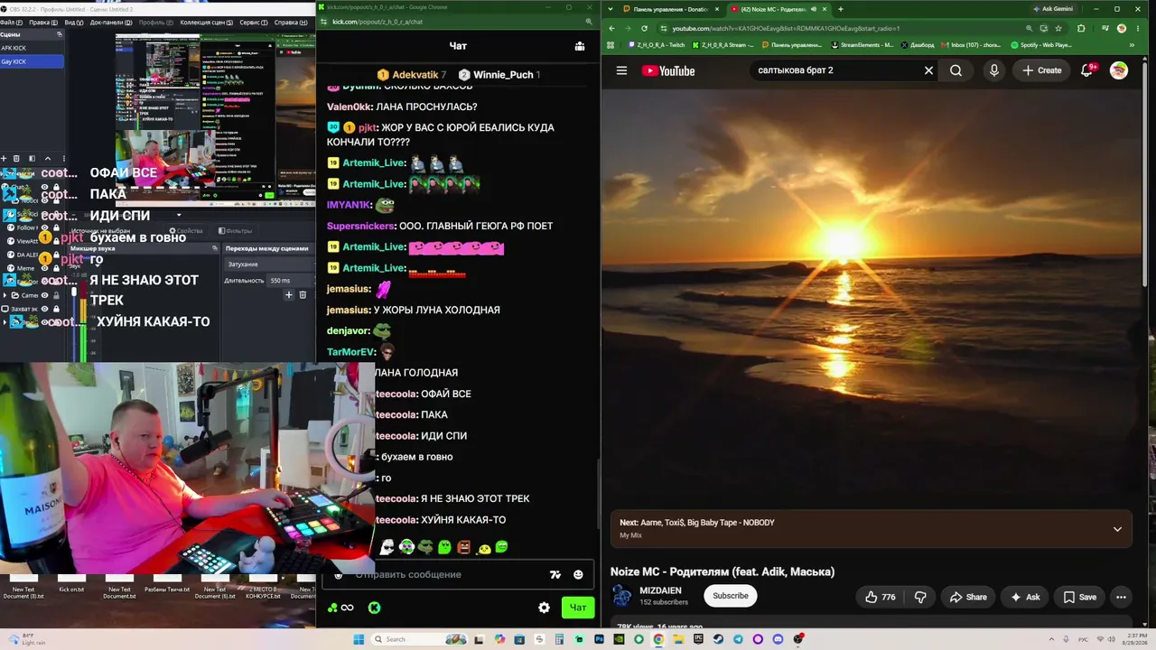Open Discord from the taskbar
Screen dimensions: 1156x650
[x=778, y=639]
